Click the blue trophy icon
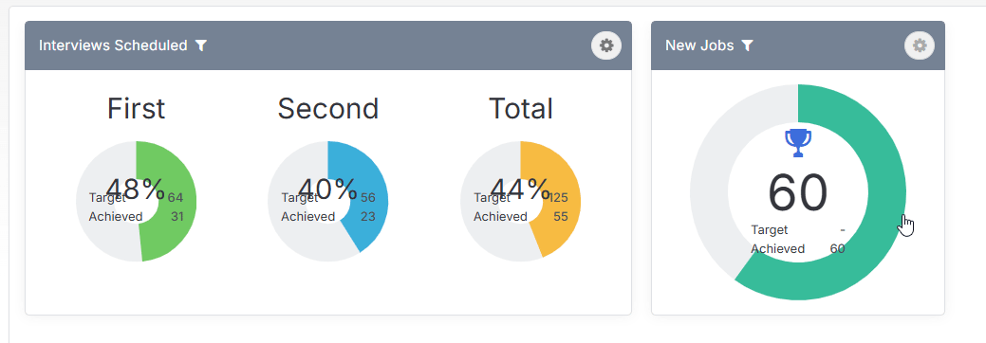 click(x=798, y=143)
